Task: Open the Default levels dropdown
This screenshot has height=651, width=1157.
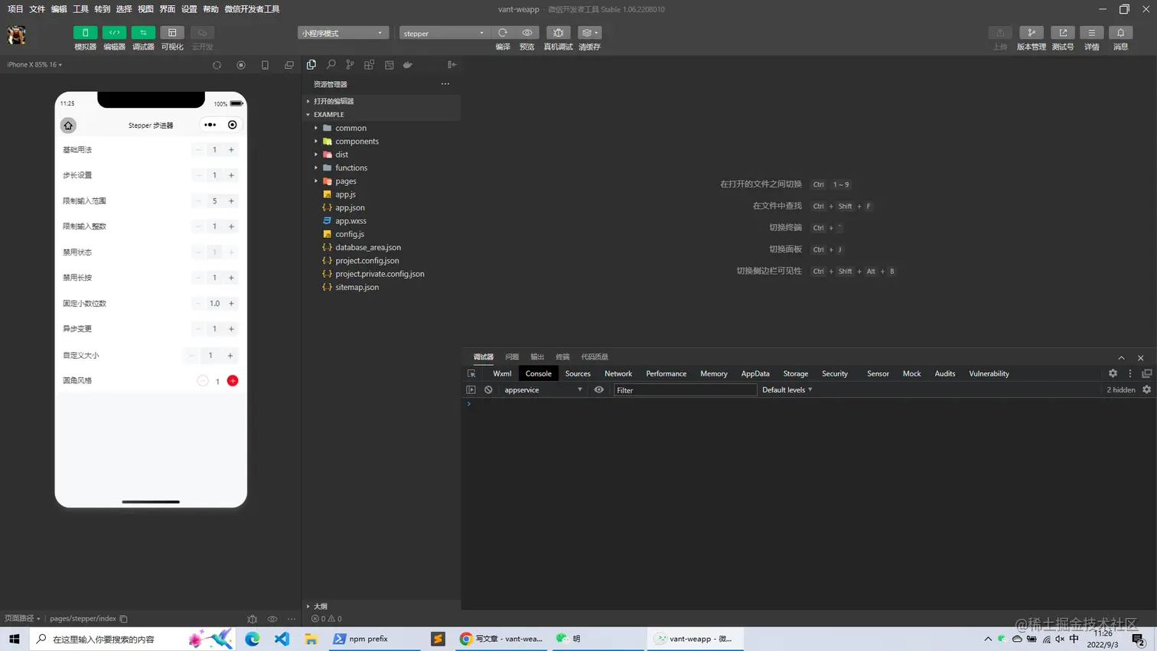Action: (787, 390)
